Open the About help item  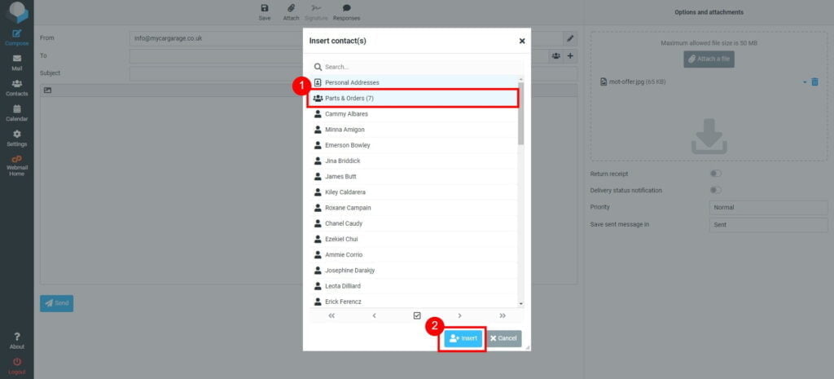16,341
